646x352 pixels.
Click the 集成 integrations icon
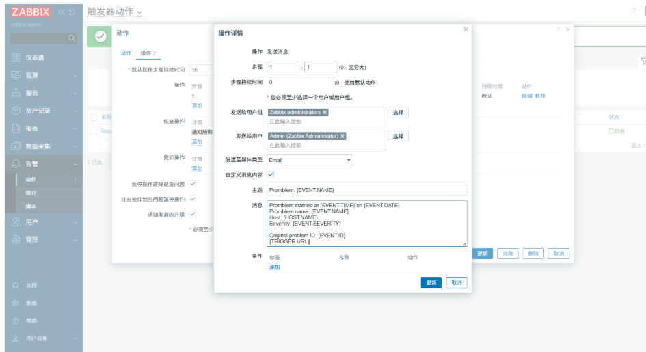tap(16, 303)
